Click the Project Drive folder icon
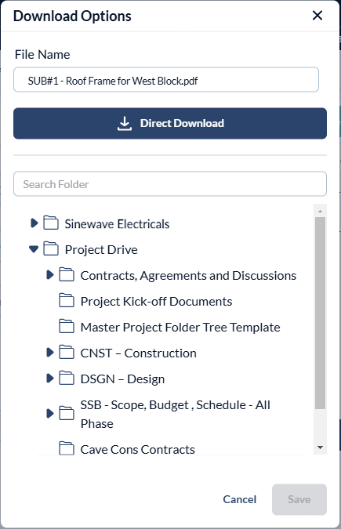The height and width of the screenshot is (529, 341). (x=51, y=248)
